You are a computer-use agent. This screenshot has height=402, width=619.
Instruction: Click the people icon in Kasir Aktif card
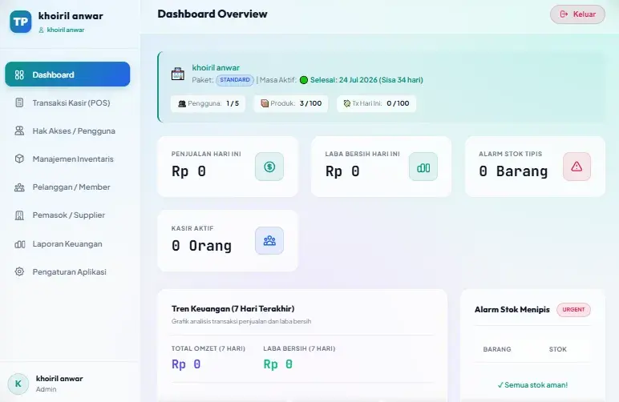click(x=269, y=240)
